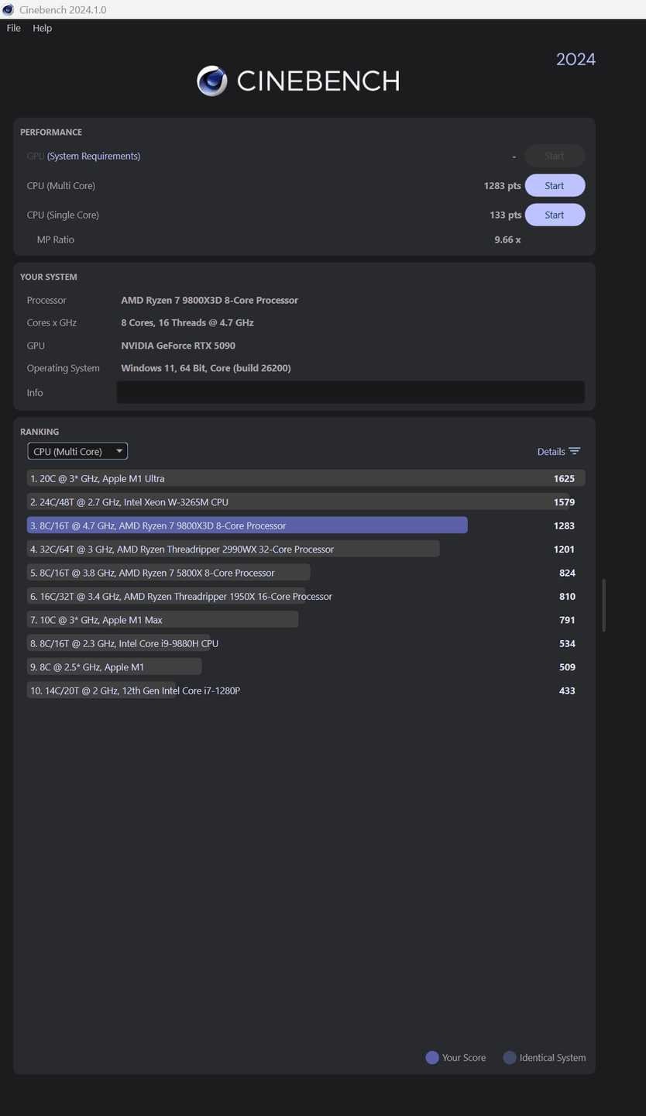Click the Windows 11 operating system value

[x=206, y=368]
